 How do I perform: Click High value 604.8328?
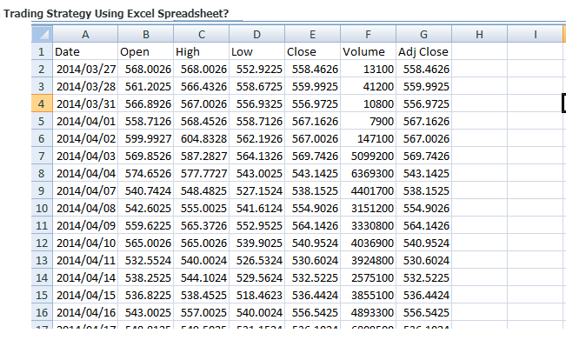(202, 138)
